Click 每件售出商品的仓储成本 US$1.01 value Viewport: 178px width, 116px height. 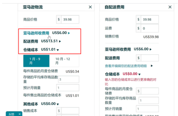pyautogui.click(x=72, y=95)
